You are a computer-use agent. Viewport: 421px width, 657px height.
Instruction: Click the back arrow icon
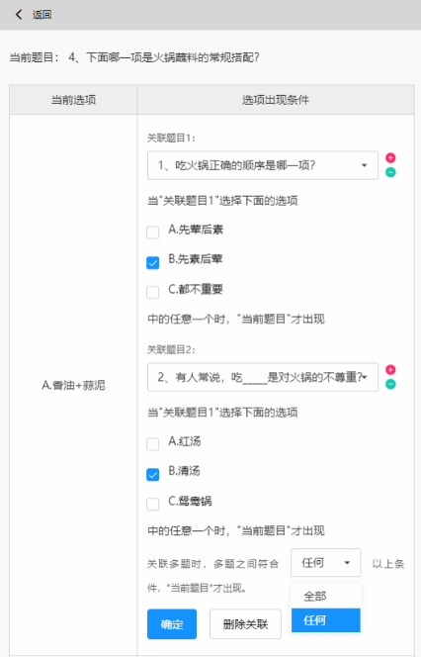coord(19,15)
